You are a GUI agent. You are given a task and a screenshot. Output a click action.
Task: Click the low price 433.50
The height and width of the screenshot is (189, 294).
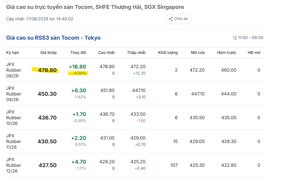pyautogui.click(x=138, y=114)
